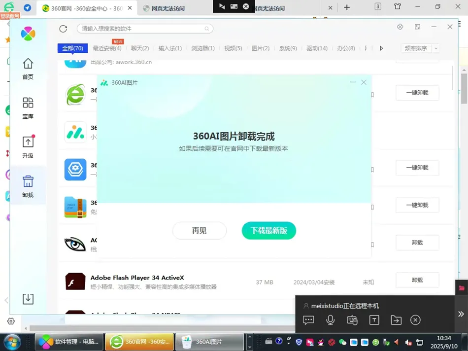This screenshot has height=351, width=468.
Task: Click QQ penguin icon in system tray
Action: pyautogui.click(x=321, y=342)
